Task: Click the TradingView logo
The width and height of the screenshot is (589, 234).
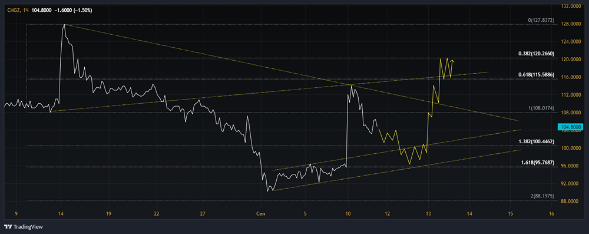Action: 24,227
